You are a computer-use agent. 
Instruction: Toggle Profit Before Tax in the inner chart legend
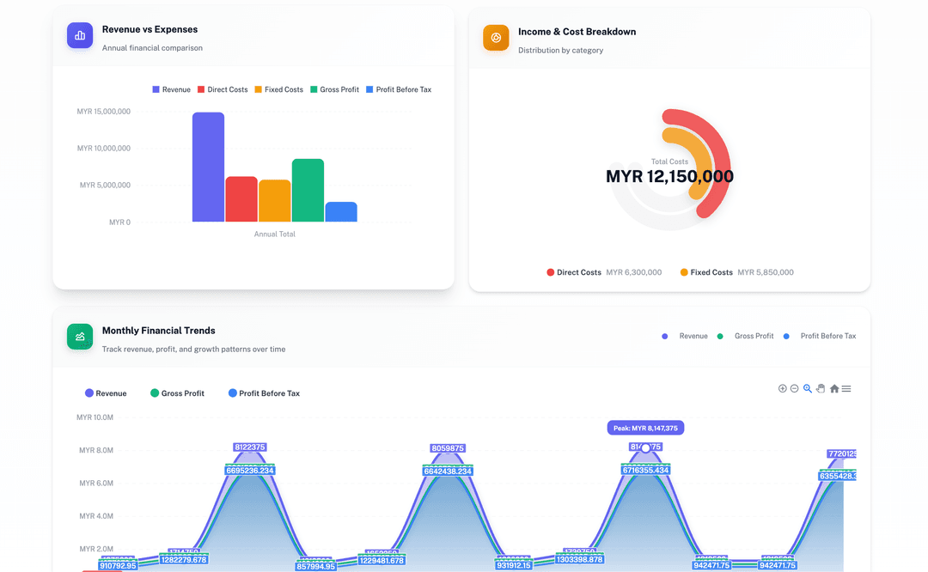point(264,393)
